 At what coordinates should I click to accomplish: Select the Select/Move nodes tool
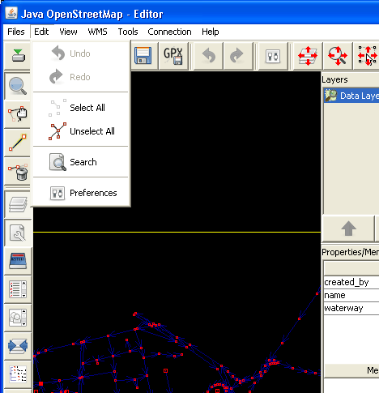click(x=18, y=114)
